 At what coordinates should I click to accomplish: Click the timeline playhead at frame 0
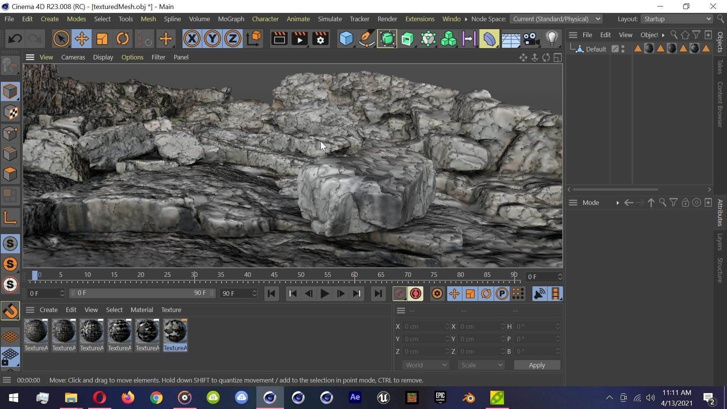click(x=34, y=275)
